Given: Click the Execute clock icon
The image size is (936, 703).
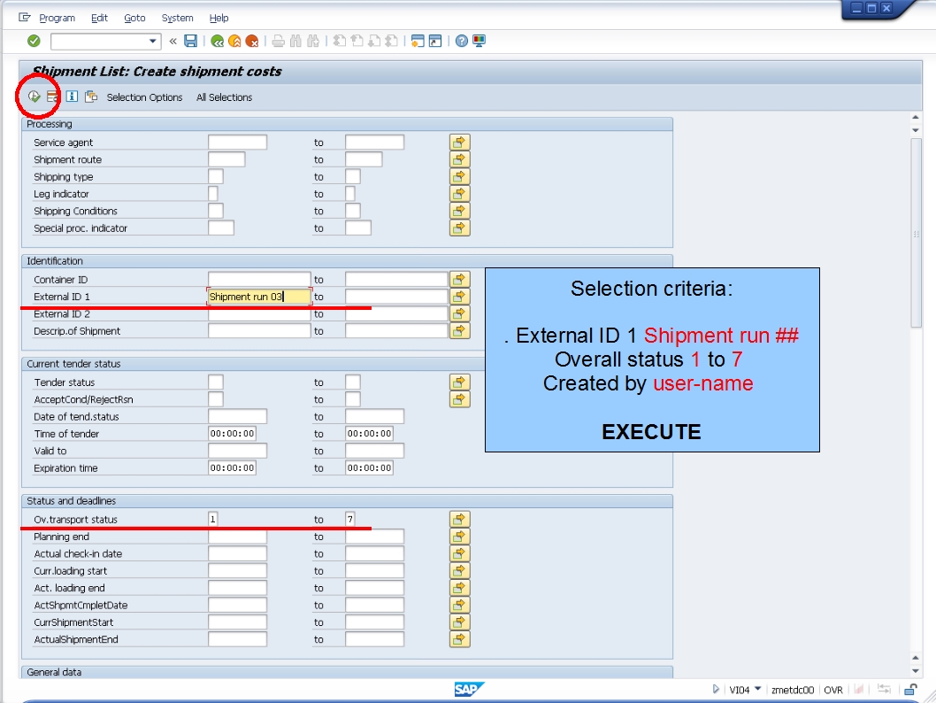Looking at the screenshot, I should coord(34,97).
